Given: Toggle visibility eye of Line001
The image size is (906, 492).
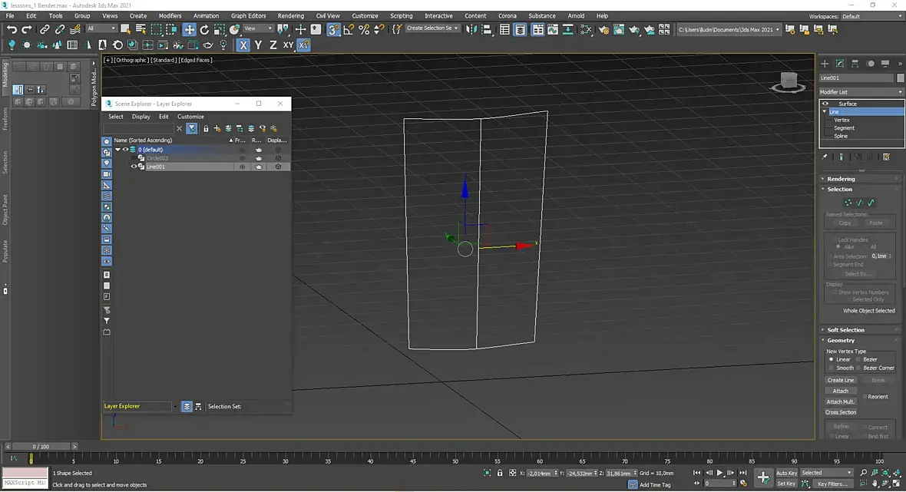Looking at the screenshot, I should (x=134, y=167).
